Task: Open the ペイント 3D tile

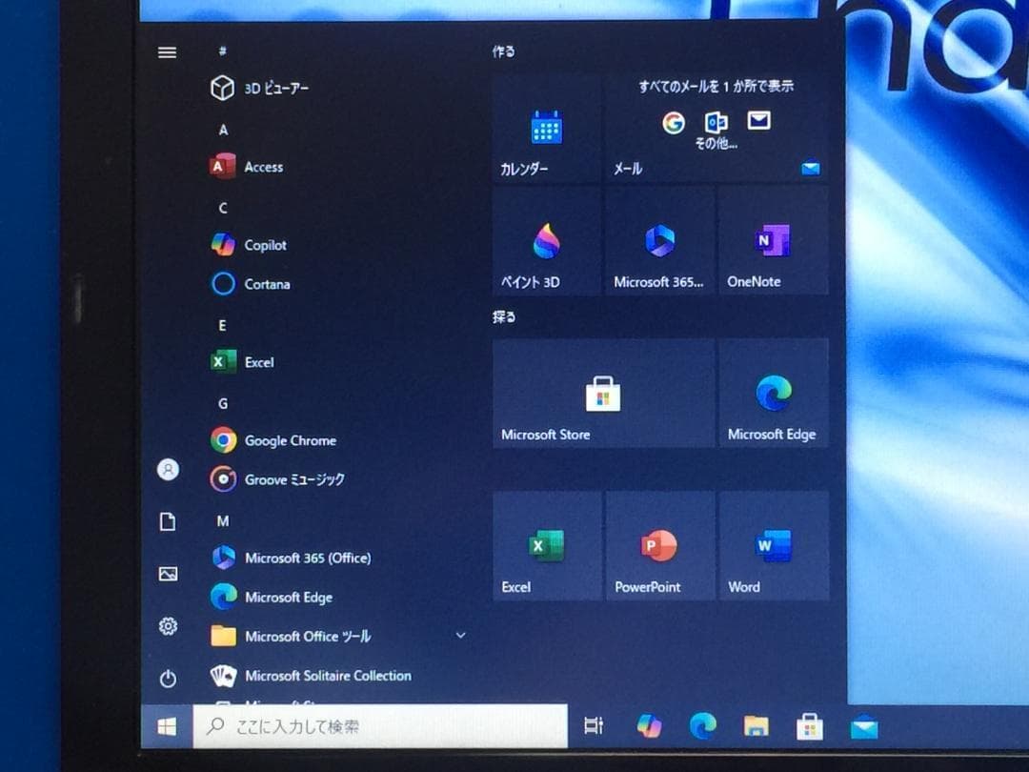Action: (547, 241)
